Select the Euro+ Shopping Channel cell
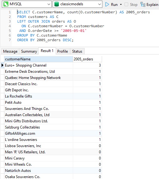This screenshot has width=159, height=179. [39, 65]
